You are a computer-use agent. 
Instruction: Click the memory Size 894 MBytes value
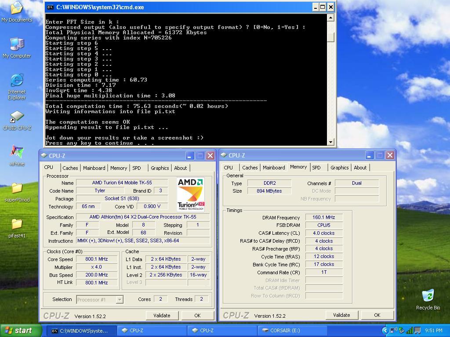click(x=269, y=191)
